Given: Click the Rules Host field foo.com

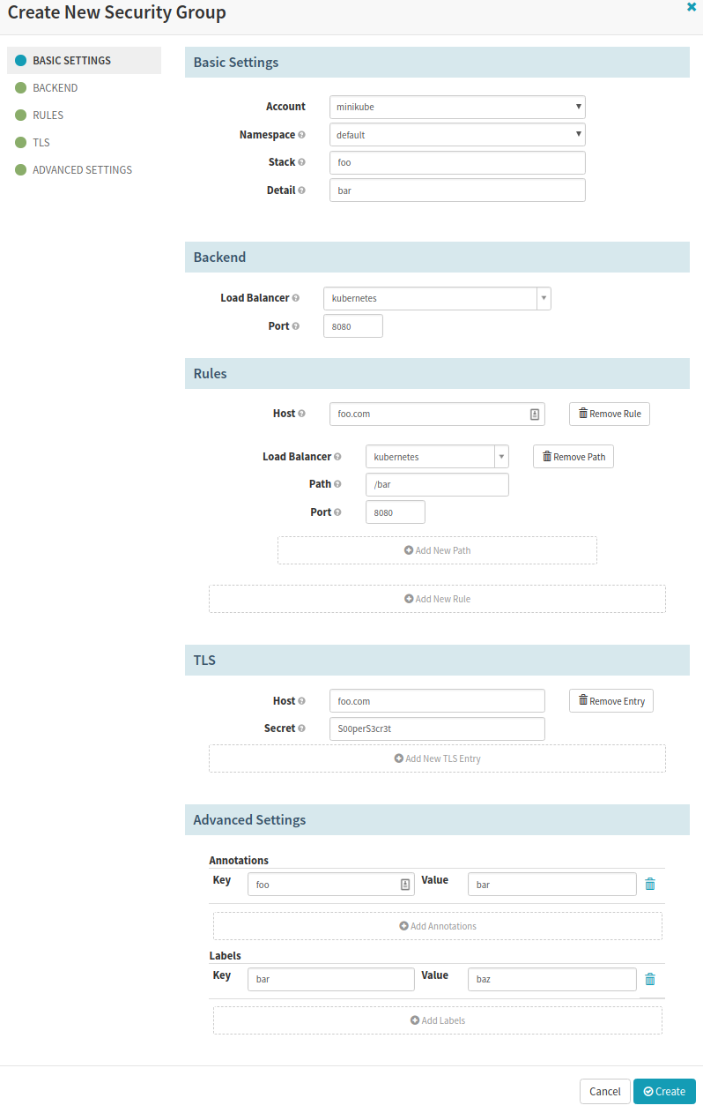Looking at the screenshot, I should point(437,414).
